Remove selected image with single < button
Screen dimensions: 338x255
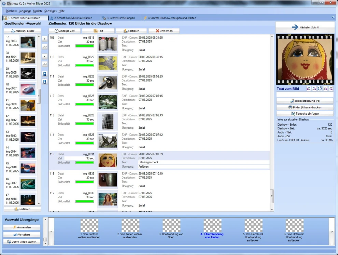pos(45,56)
